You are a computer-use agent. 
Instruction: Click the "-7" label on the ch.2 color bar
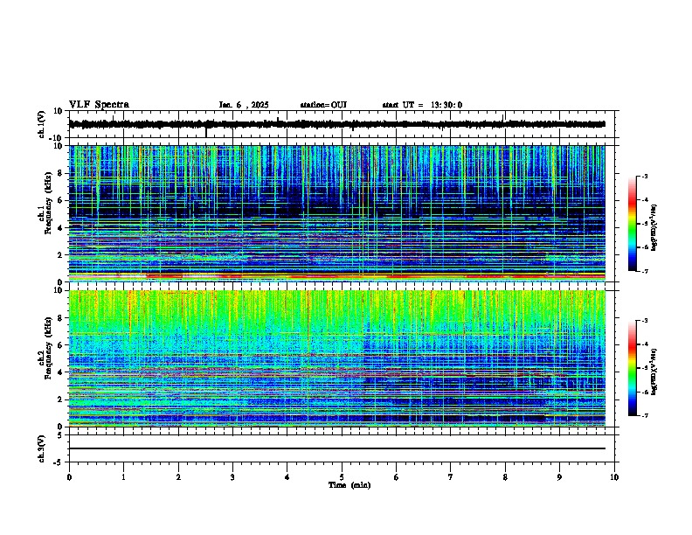(644, 415)
